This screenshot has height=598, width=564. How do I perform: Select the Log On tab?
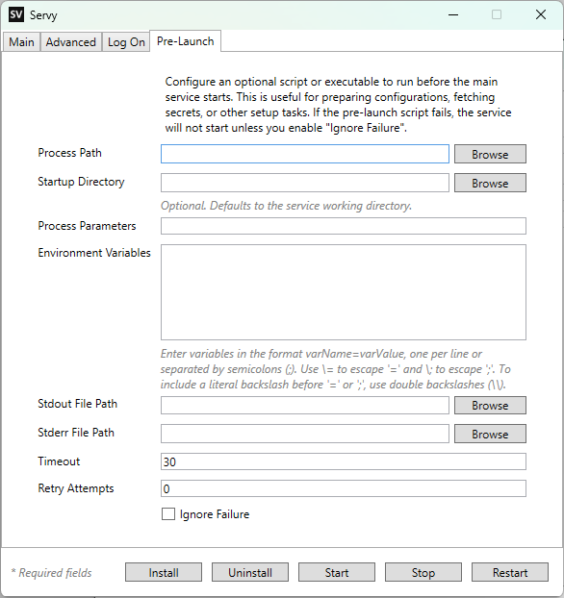coord(126,42)
